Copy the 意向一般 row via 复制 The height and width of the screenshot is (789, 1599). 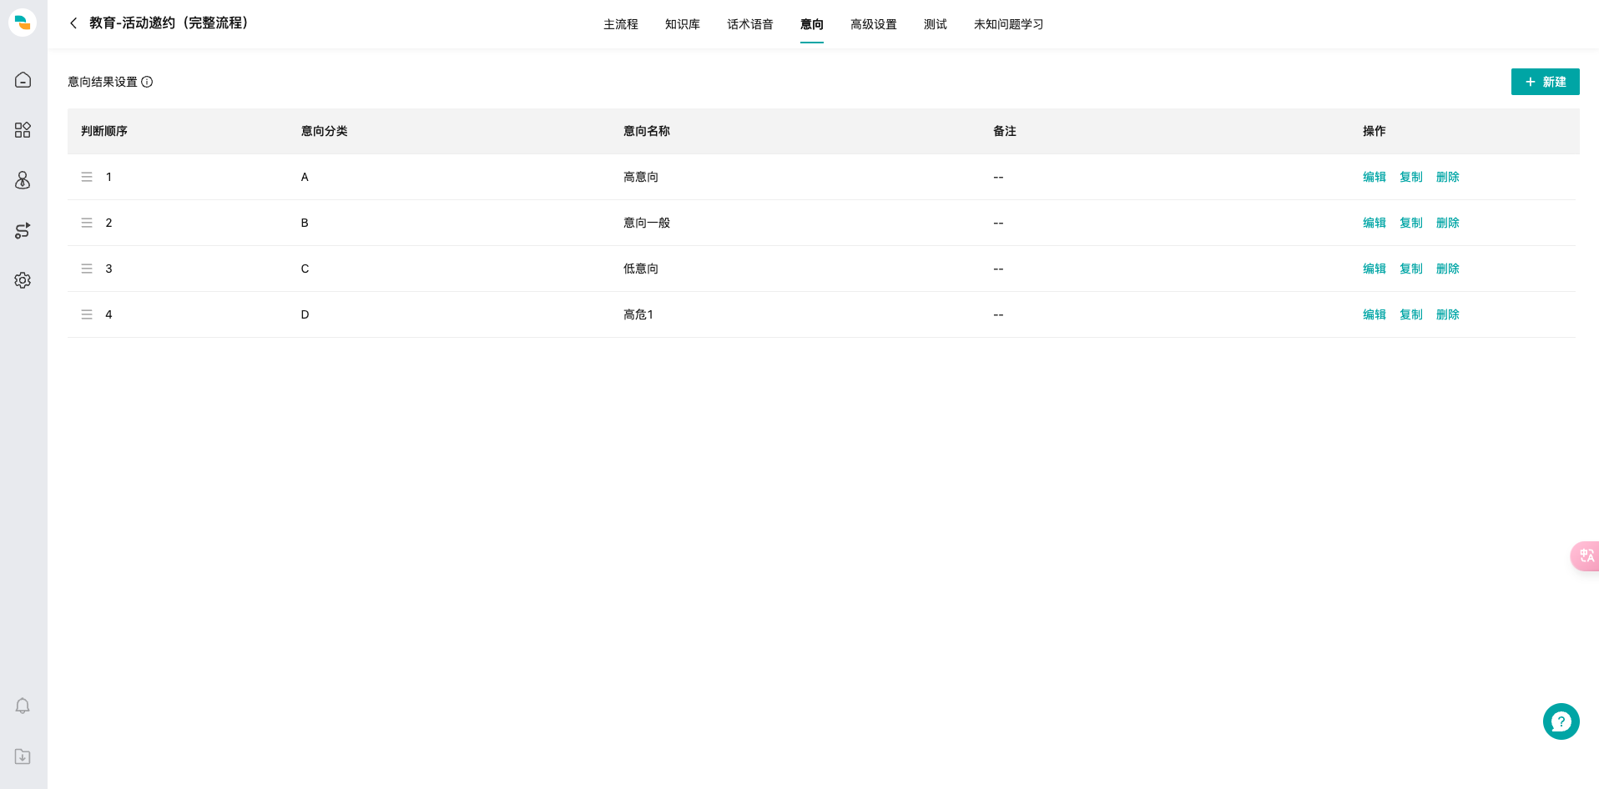(x=1411, y=223)
